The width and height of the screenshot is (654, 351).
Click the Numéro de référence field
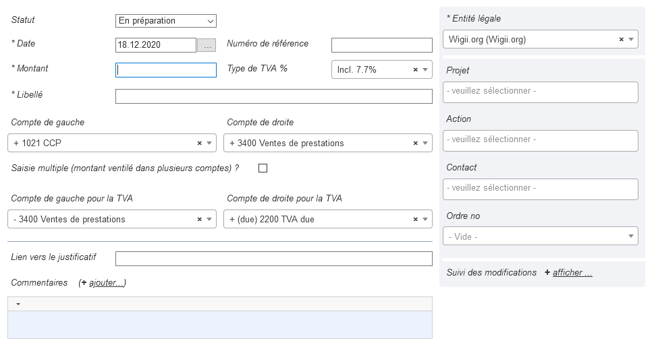[381, 45]
